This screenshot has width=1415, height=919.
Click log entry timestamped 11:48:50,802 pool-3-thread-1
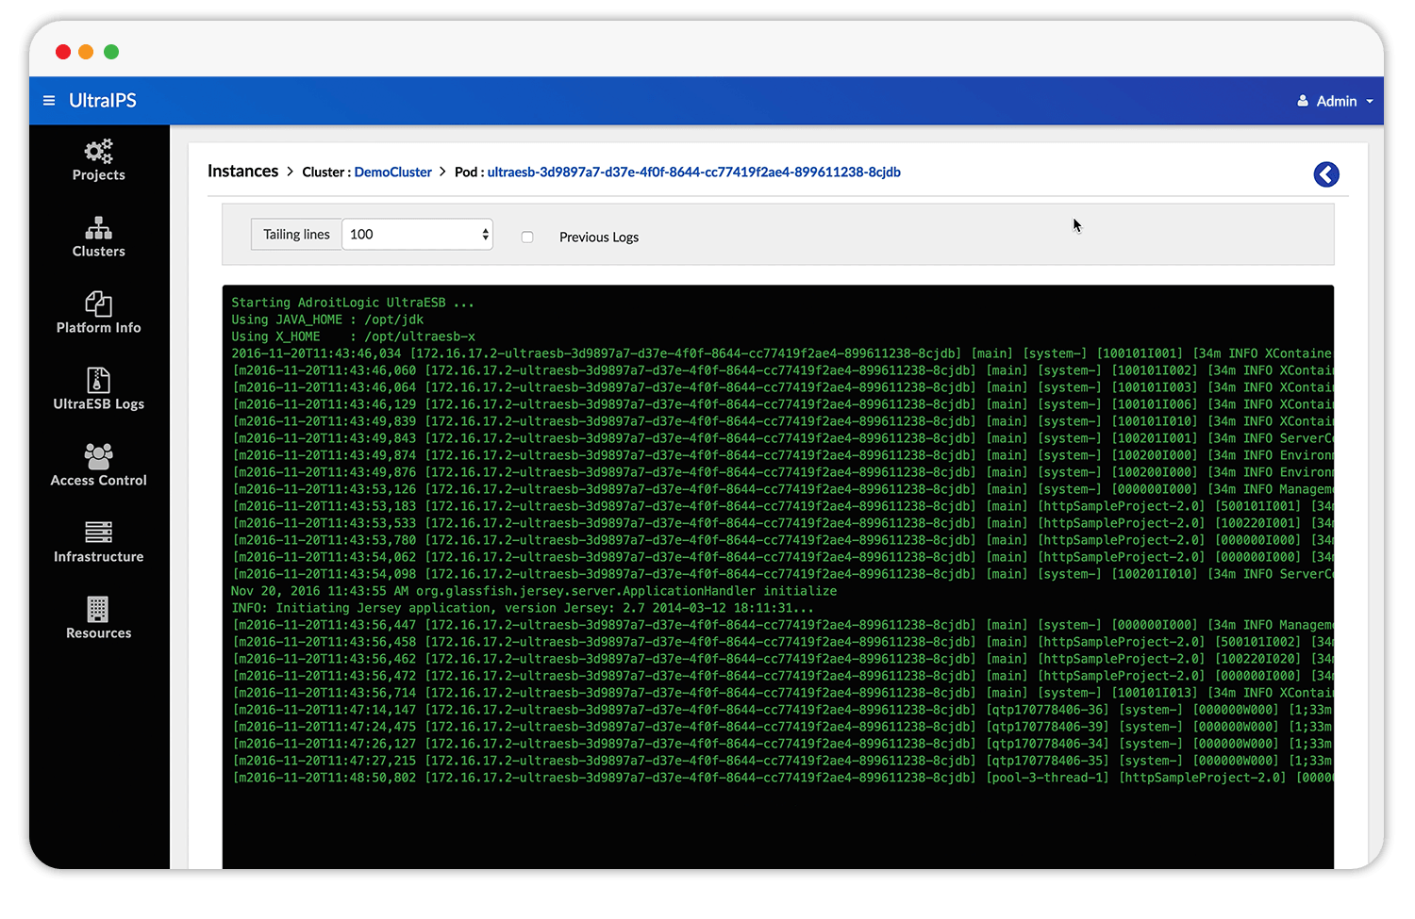click(x=782, y=778)
